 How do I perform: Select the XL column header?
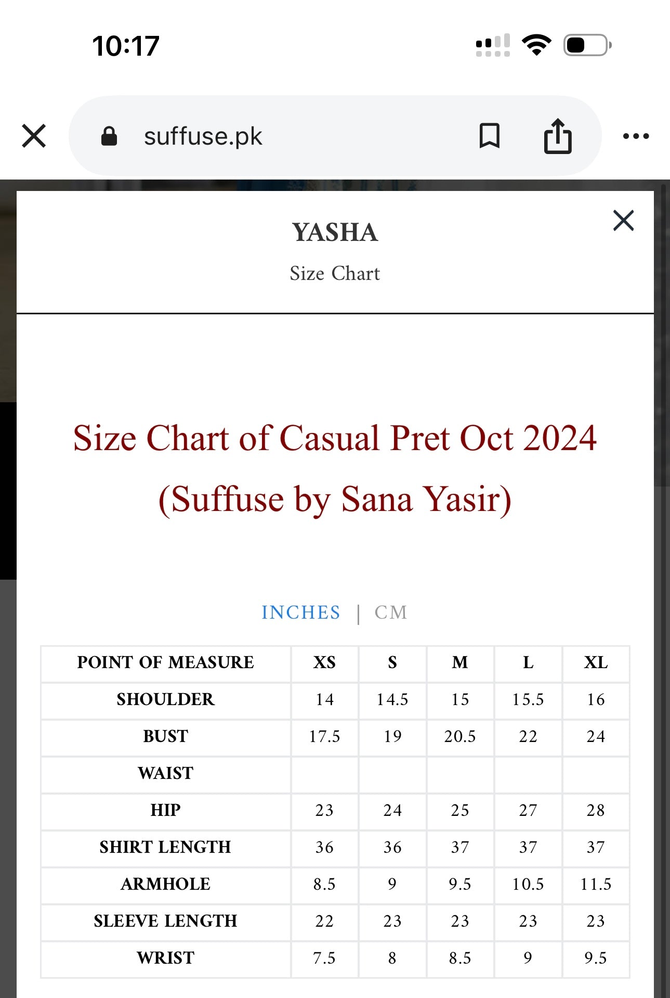596,662
